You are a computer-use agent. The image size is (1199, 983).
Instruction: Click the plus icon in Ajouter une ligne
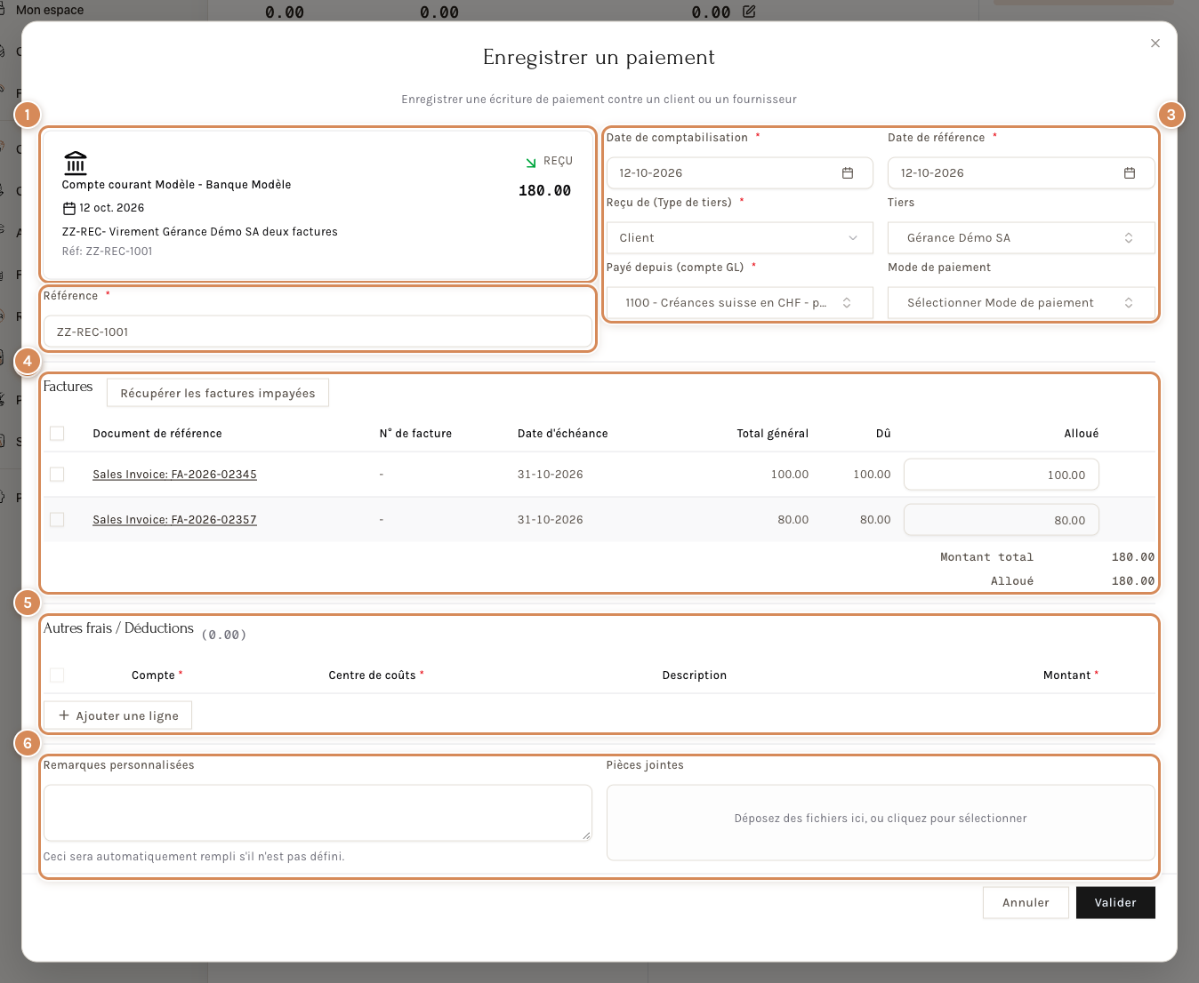point(64,715)
